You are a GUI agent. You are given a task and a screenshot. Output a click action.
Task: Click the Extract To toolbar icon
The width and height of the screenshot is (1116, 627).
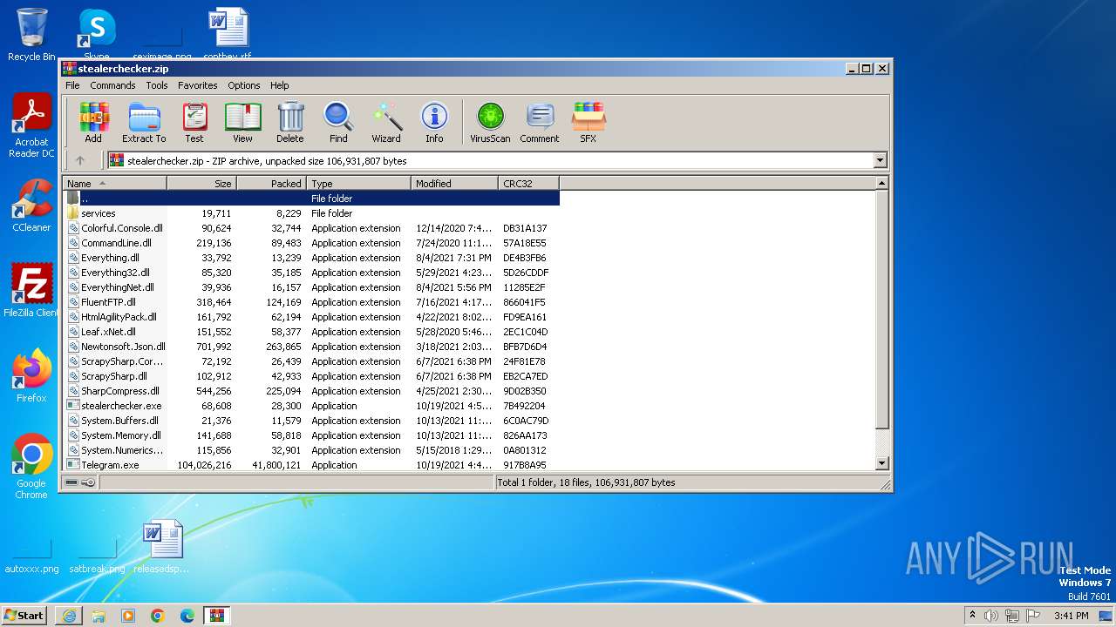point(144,122)
